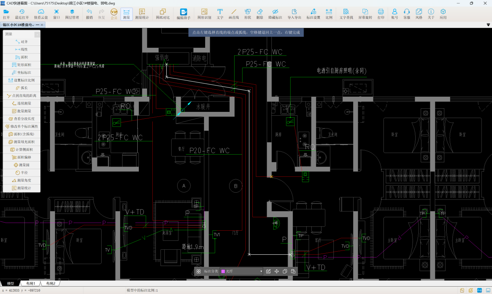Image resolution: width=492 pixels, height=294 pixels.
Task: Open 测量统计 in the top toolbar
Action: pyautogui.click(x=142, y=14)
